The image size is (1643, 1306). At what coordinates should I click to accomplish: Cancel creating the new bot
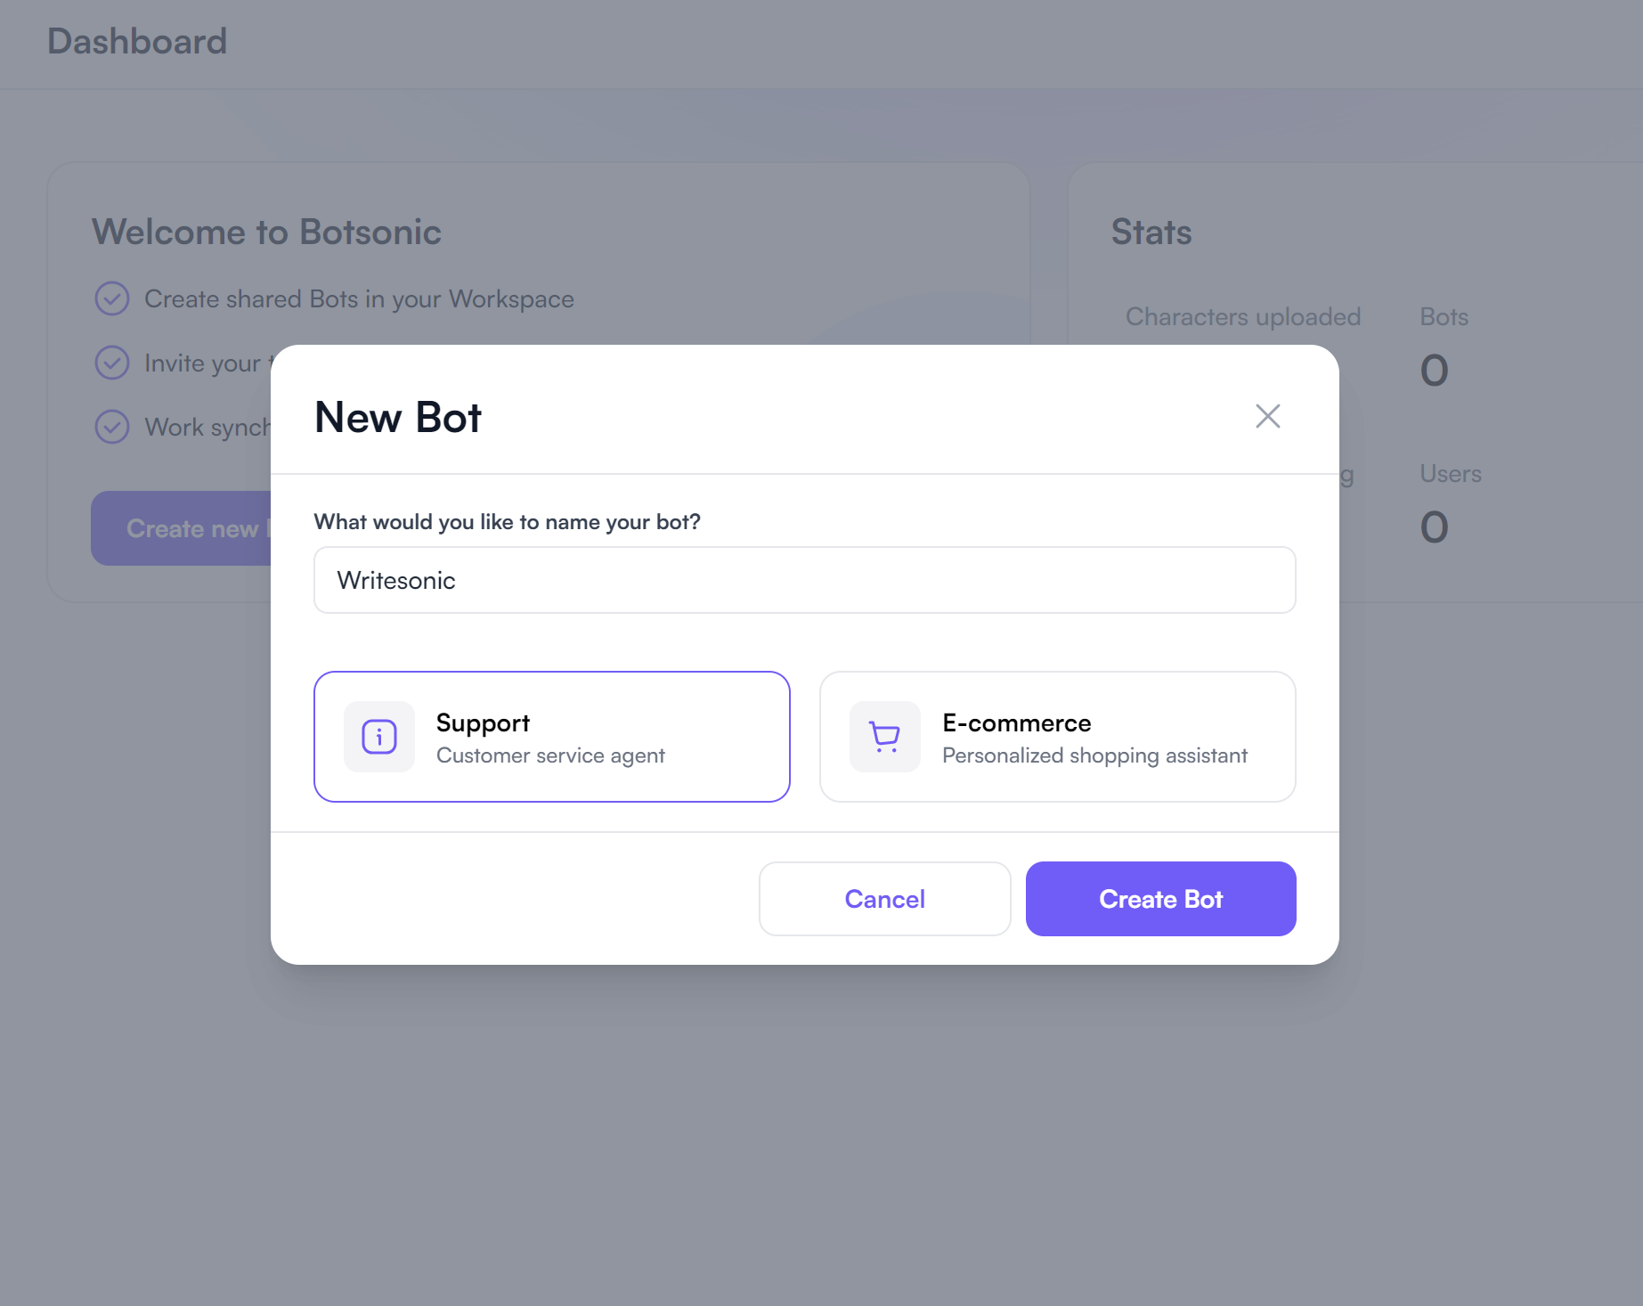884,899
